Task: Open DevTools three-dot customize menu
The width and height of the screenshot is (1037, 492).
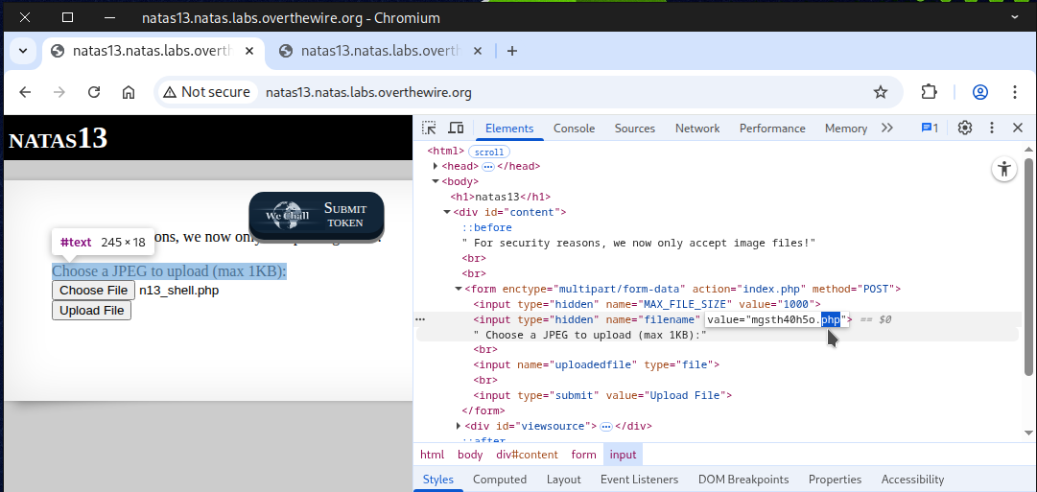Action: click(992, 128)
